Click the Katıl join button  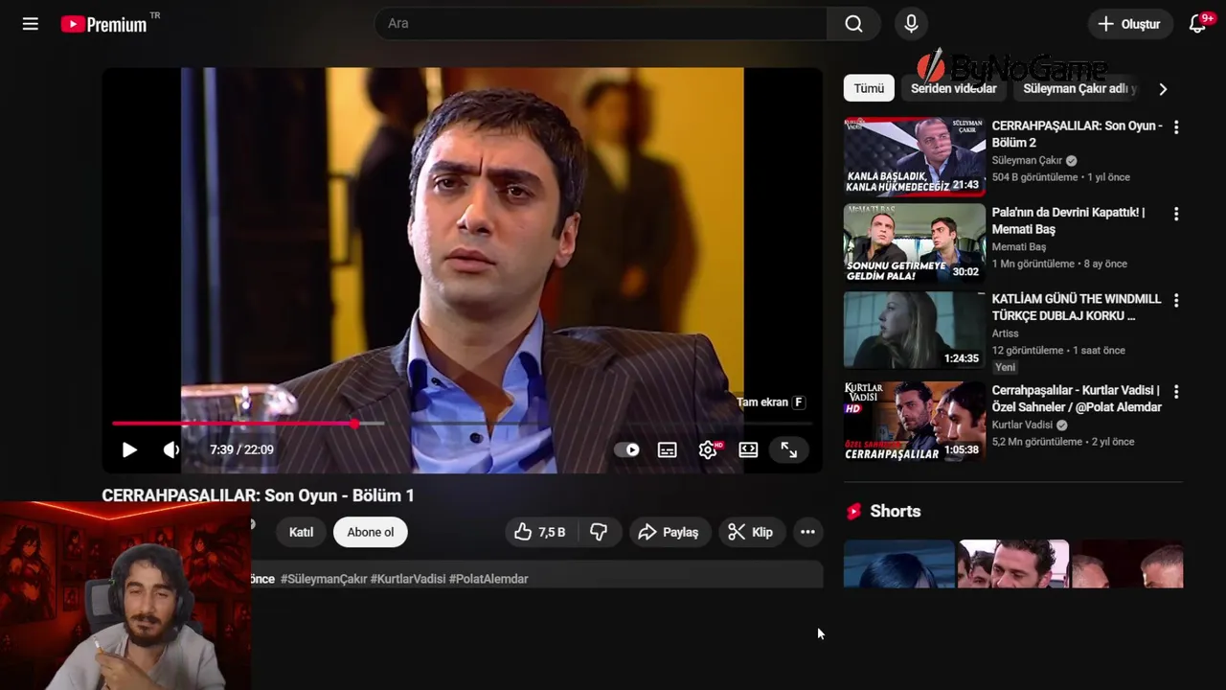tap(301, 532)
